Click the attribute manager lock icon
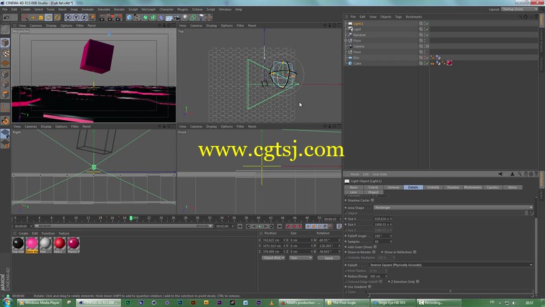The image size is (545, 307). point(525,174)
